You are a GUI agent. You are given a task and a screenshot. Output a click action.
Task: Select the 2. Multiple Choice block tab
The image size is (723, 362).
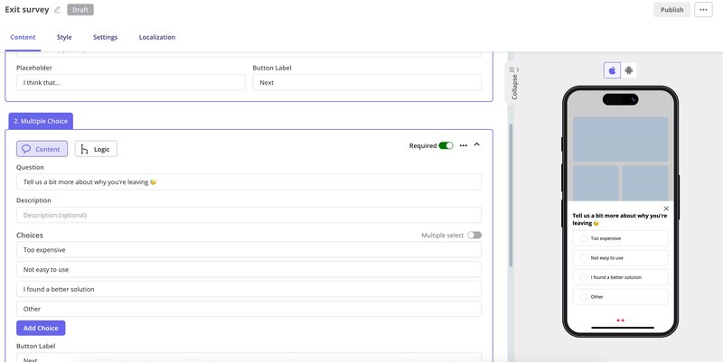41,121
